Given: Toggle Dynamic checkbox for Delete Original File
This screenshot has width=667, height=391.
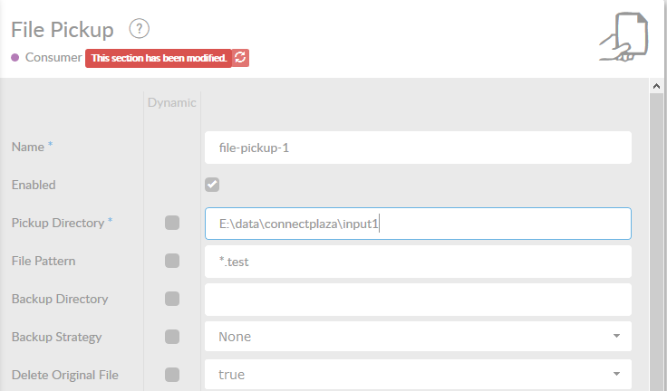Looking at the screenshot, I should click(172, 375).
